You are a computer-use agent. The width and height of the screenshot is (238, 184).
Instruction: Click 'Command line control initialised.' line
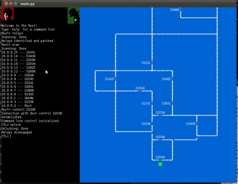pyautogui.click(x=31, y=121)
